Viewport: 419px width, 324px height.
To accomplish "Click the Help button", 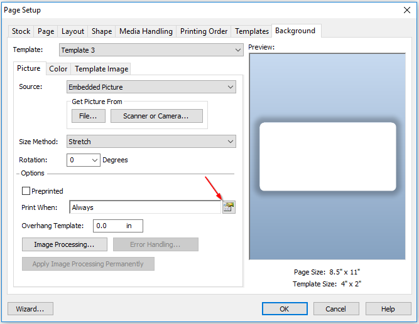I will pyautogui.click(x=388, y=309).
